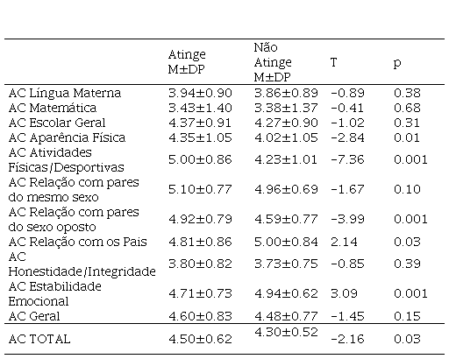Viewport: 449px width, 359px height.
Task: Click the T value -7.36
Action: click(347, 160)
